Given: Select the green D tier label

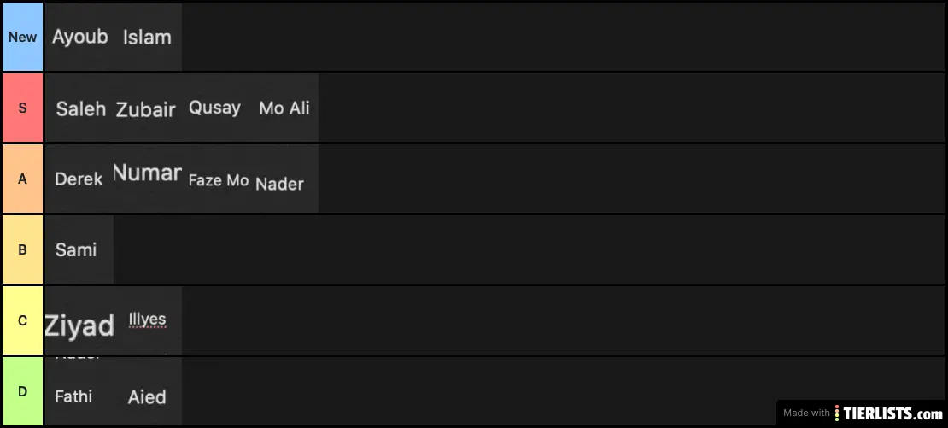Looking at the screenshot, I should pos(22,391).
